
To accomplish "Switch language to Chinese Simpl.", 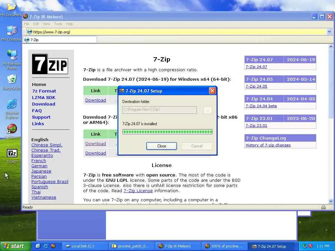I will pos(47,145).
